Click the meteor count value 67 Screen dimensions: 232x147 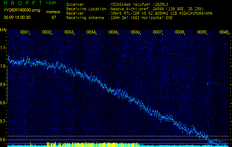[x=54, y=17]
